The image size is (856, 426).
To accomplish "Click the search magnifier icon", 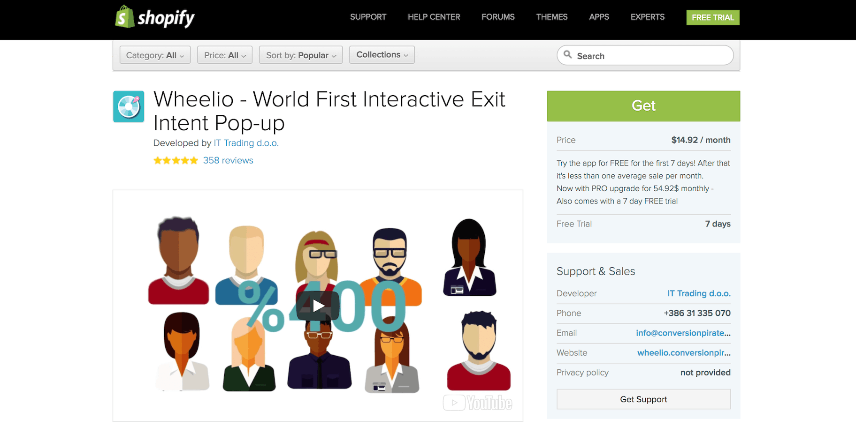I will click(567, 55).
